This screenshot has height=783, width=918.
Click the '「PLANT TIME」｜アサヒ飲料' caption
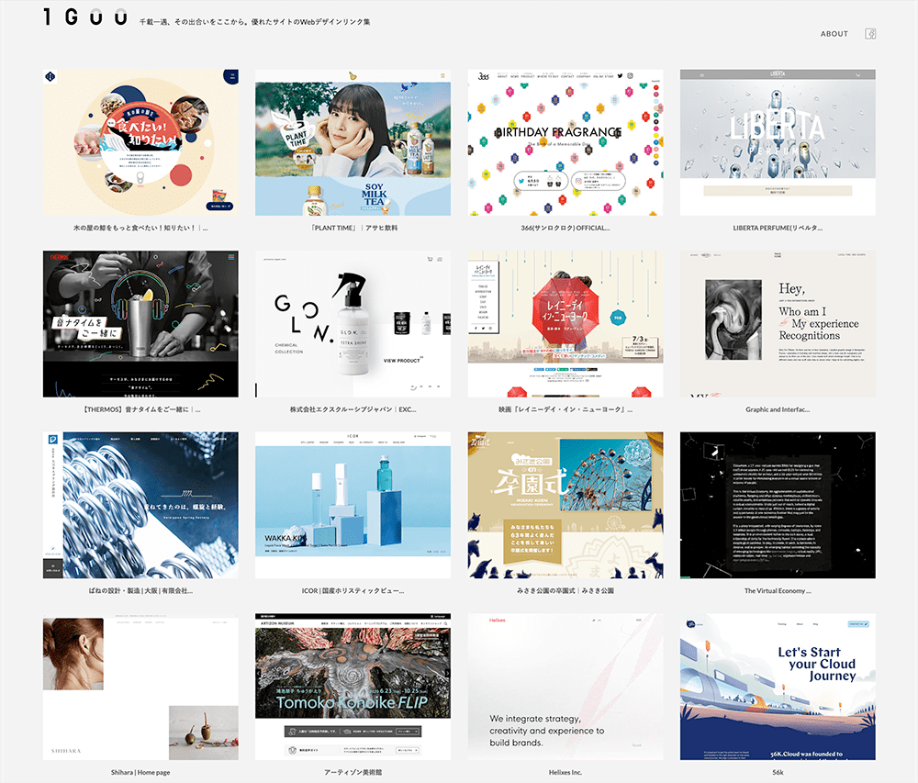pos(353,229)
